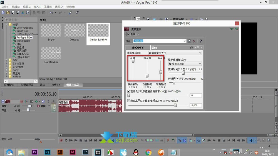Click the insert marker icon
This screenshot has width=278, height=156.
[x=168, y=140]
